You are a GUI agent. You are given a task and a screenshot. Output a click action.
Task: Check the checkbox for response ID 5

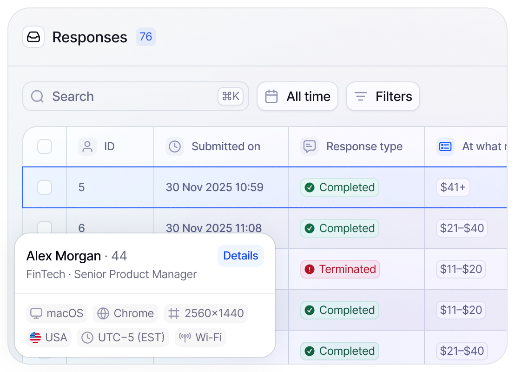pos(45,187)
